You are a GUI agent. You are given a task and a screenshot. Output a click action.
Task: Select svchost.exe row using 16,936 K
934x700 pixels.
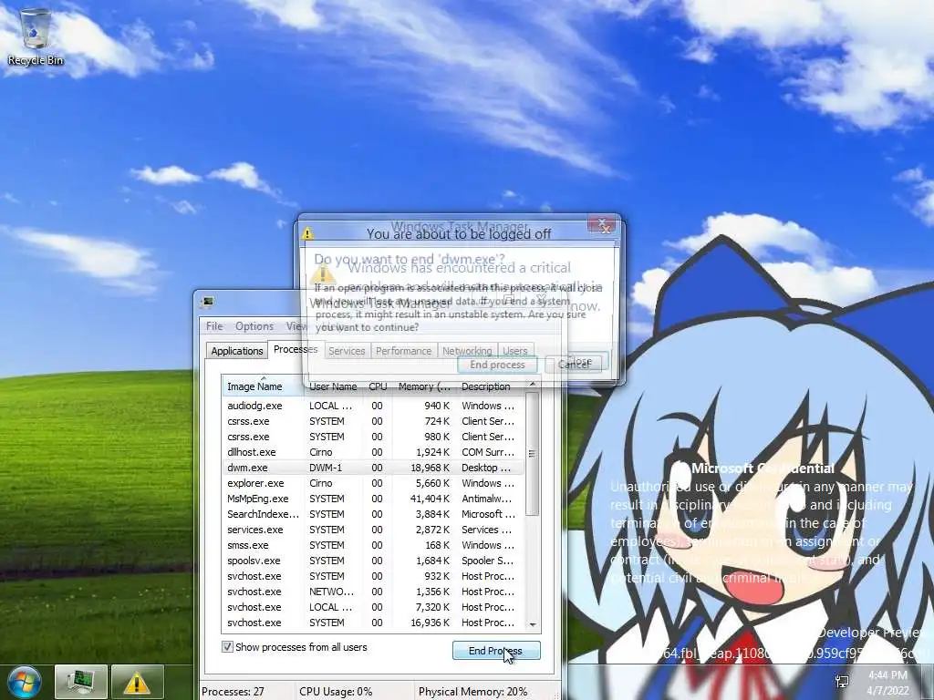tap(373, 622)
